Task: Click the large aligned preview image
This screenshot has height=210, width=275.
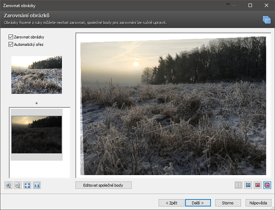Action: point(173,106)
